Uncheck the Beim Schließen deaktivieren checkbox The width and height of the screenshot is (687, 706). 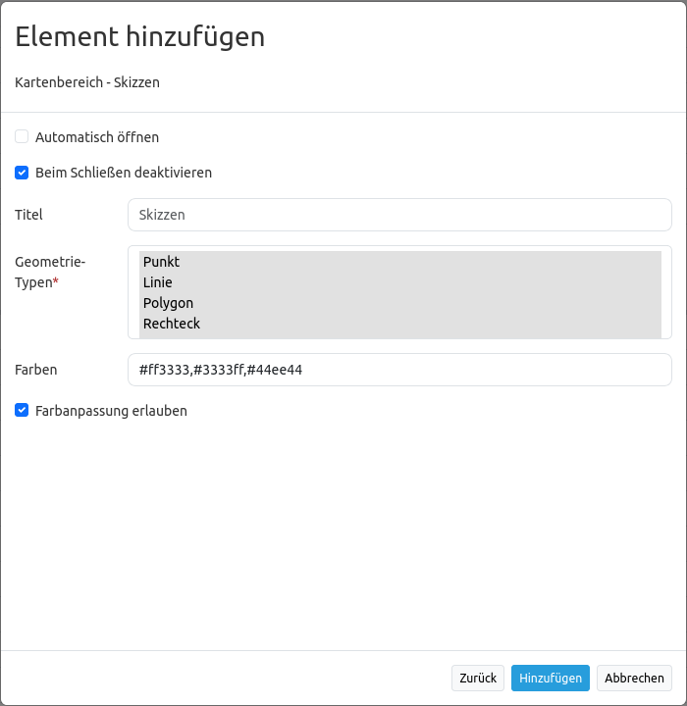(x=22, y=173)
